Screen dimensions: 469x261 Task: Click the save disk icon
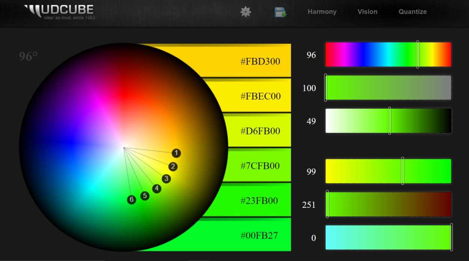click(x=280, y=12)
